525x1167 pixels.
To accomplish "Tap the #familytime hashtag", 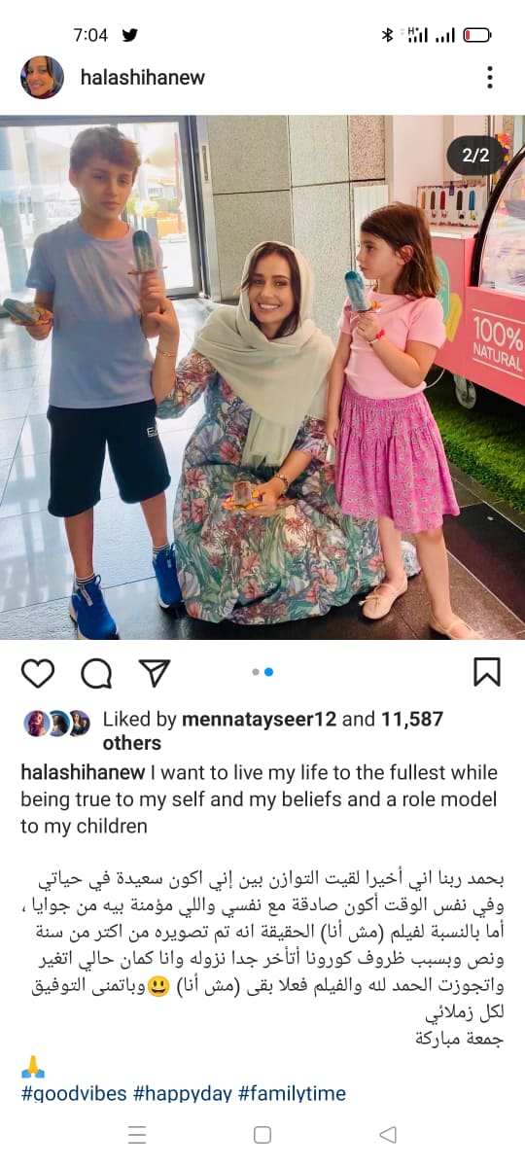I will [292, 1093].
